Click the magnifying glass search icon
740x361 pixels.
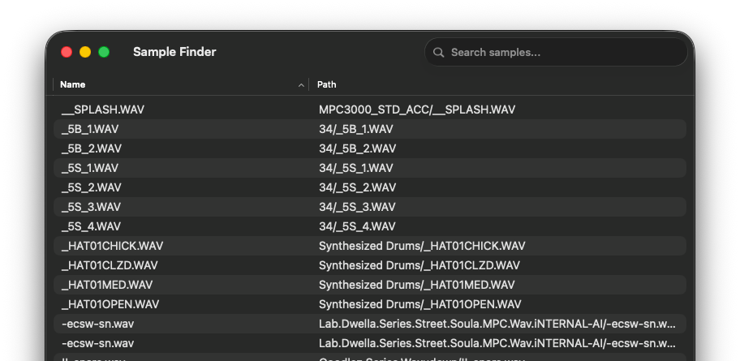pyautogui.click(x=439, y=53)
